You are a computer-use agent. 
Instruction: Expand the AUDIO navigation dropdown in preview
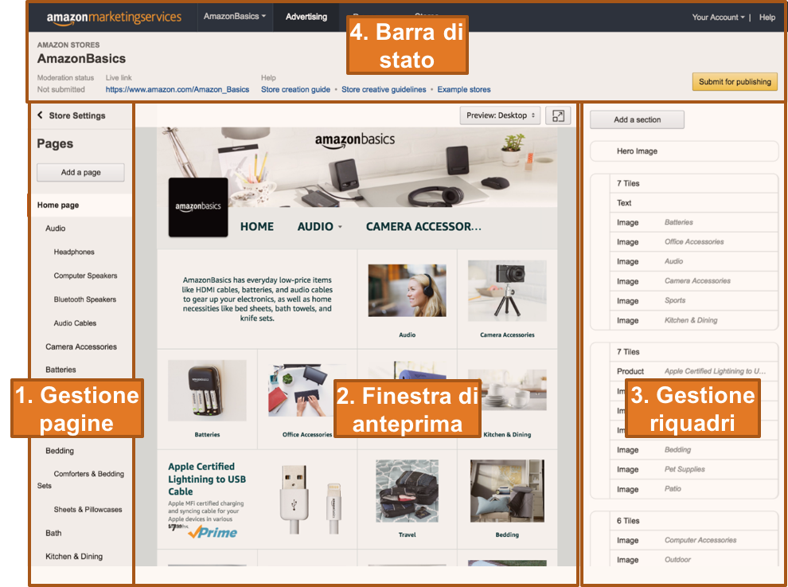(x=320, y=227)
